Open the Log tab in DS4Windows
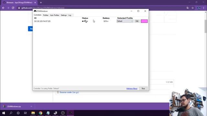Viewport: 207px width, 116px height. coord(70,15)
